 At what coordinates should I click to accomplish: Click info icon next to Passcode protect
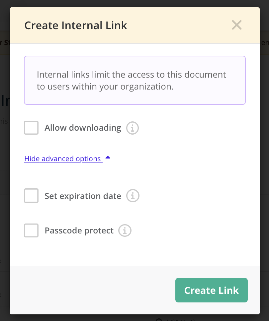click(125, 230)
